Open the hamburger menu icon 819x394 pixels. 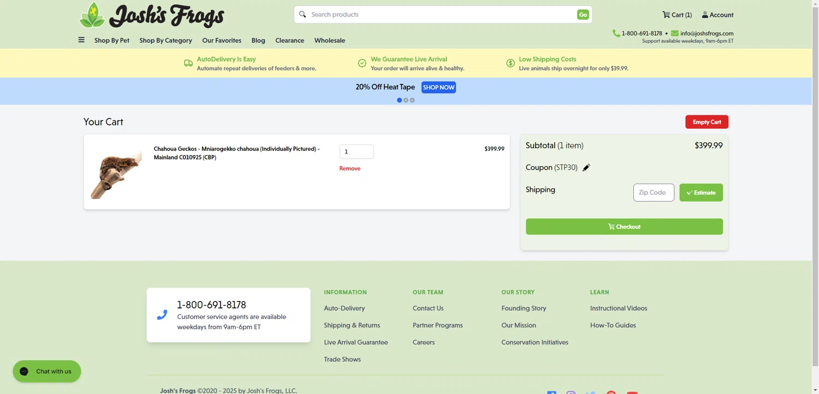point(81,40)
